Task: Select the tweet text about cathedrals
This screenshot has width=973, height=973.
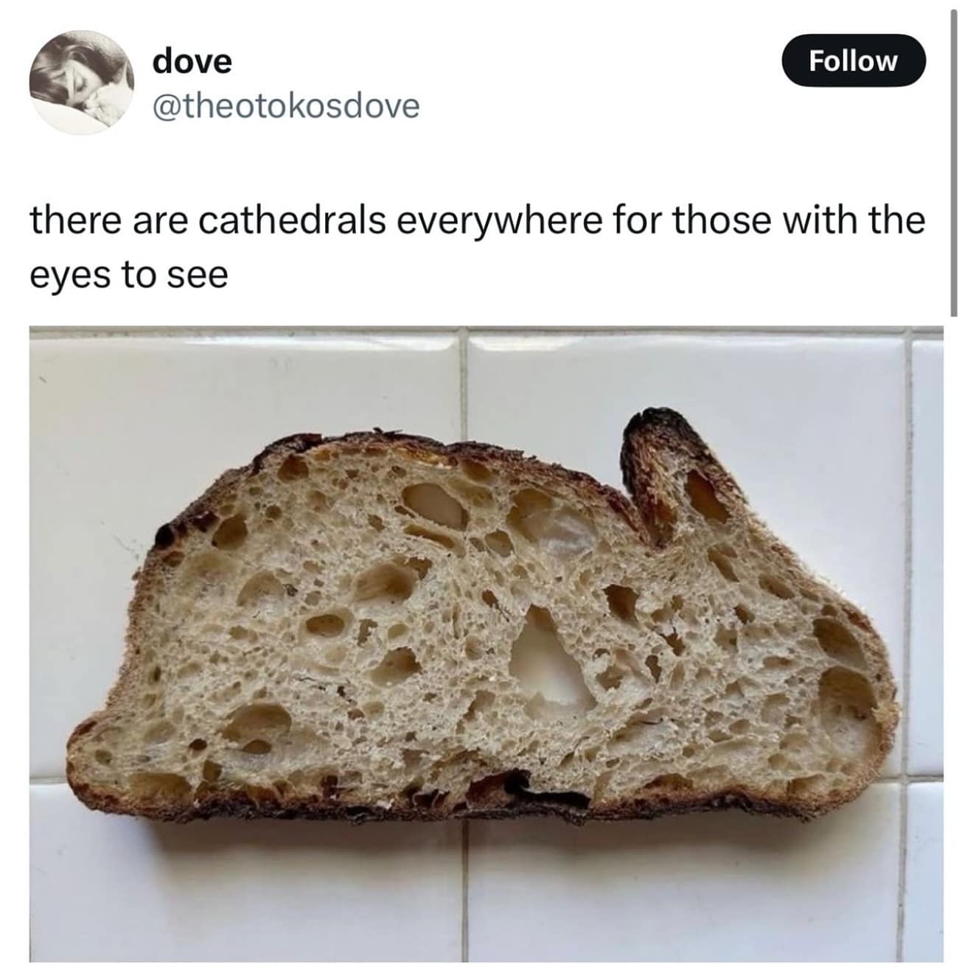Action: pyautogui.click(x=477, y=247)
